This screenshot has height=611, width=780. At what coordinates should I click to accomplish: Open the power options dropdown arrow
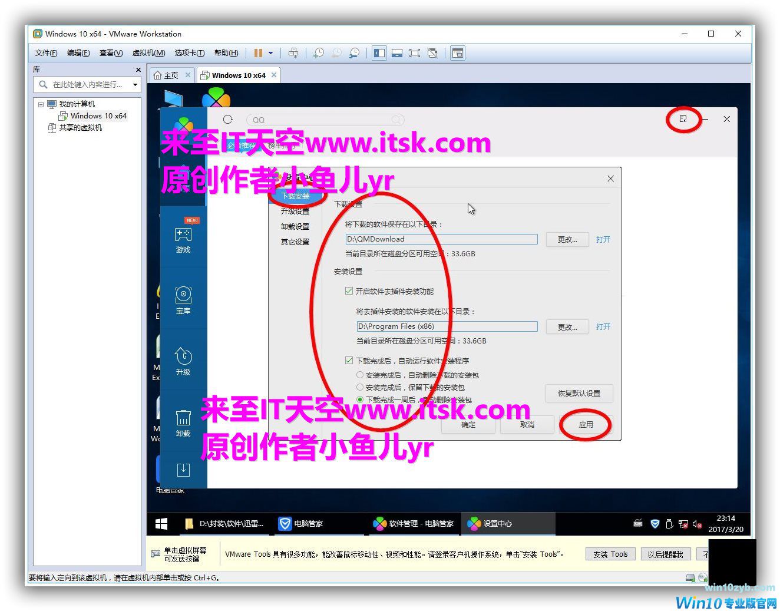point(271,53)
